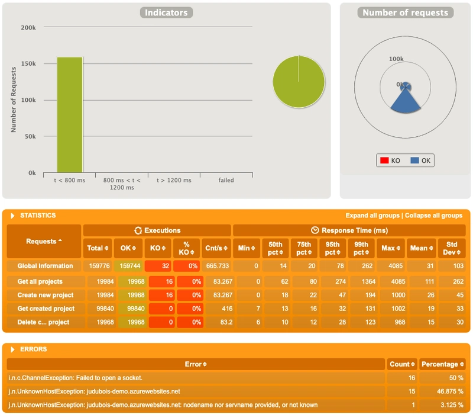Click the green t < 800 ms bar
473x417 pixels.
pyautogui.click(x=70, y=115)
